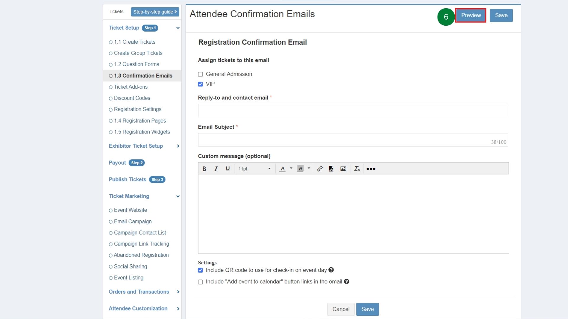
Task: Collapse the Ticket Setup section
Action: click(x=177, y=28)
